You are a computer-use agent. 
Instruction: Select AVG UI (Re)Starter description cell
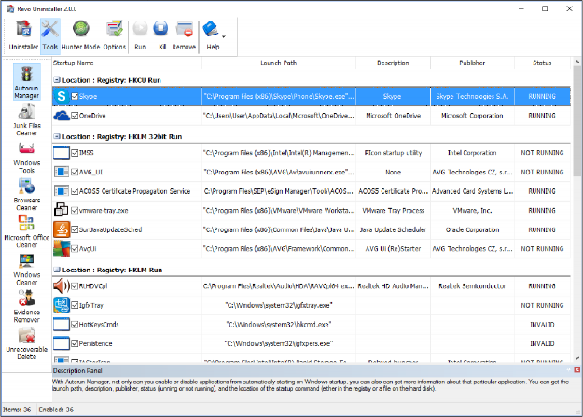coord(393,248)
